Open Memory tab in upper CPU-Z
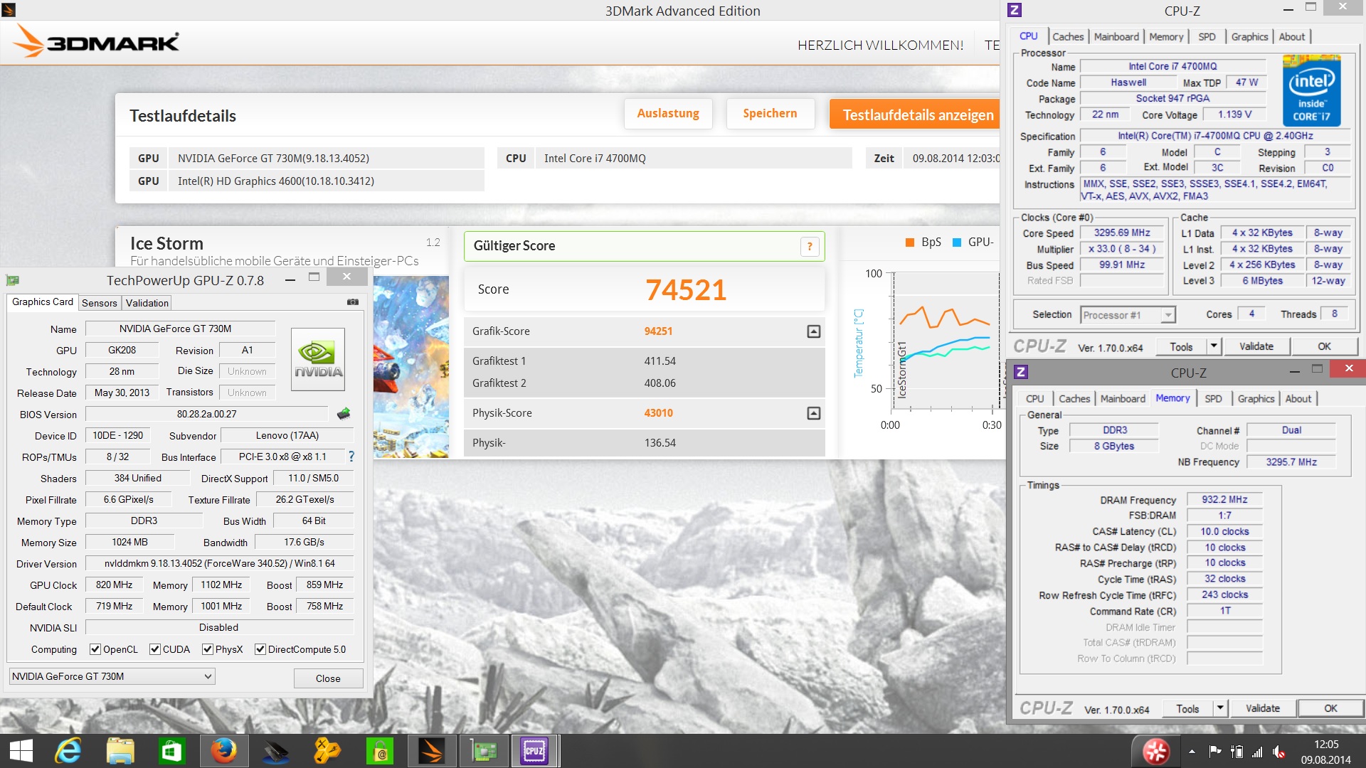Image resolution: width=1366 pixels, height=768 pixels. click(x=1165, y=37)
